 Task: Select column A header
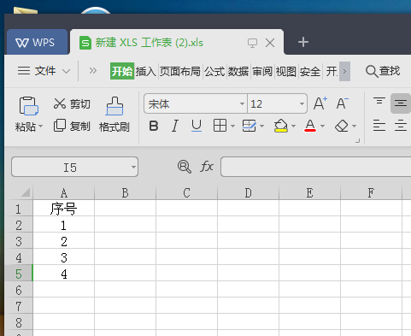tap(64, 193)
